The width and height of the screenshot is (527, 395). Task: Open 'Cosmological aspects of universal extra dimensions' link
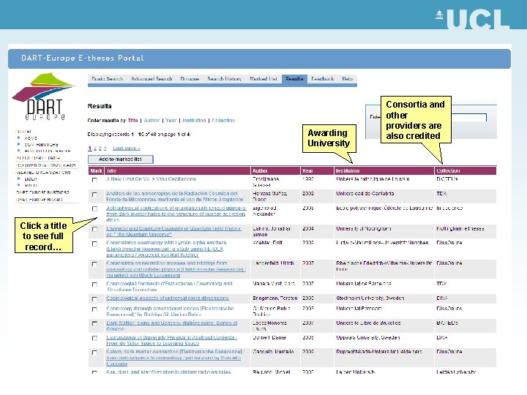click(x=168, y=298)
